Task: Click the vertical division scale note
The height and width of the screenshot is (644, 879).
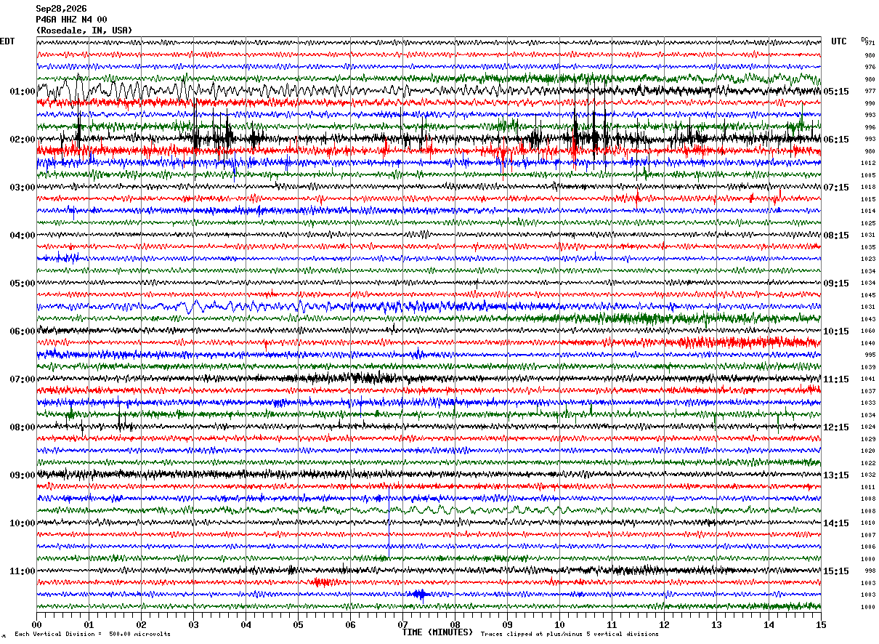Action: pyautogui.click(x=92, y=634)
